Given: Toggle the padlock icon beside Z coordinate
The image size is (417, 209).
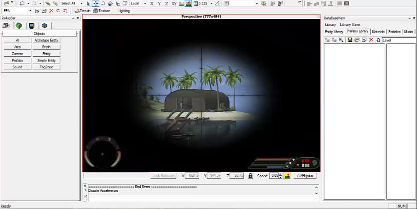Looking at the screenshot, I should click(x=250, y=175).
